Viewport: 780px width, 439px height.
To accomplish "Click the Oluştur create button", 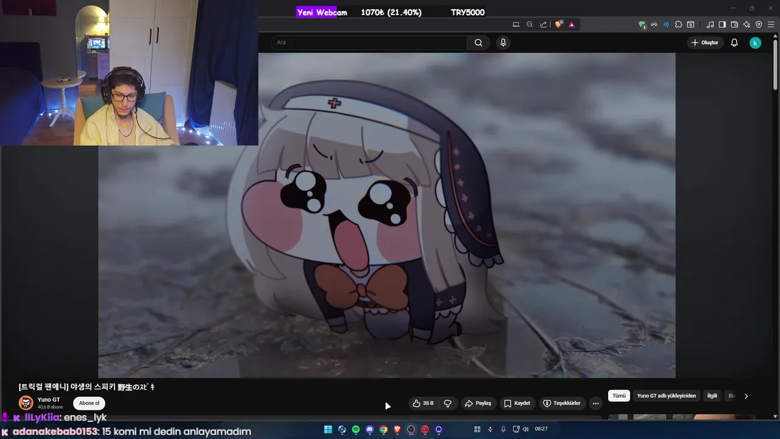I will click(705, 43).
